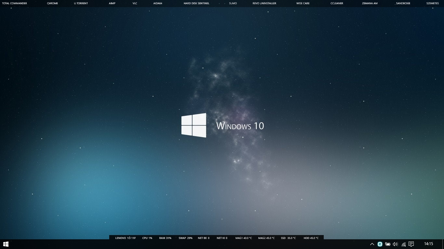Show hidden system tray icons
The width and height of the screenshot is (444, 249).
372,244
